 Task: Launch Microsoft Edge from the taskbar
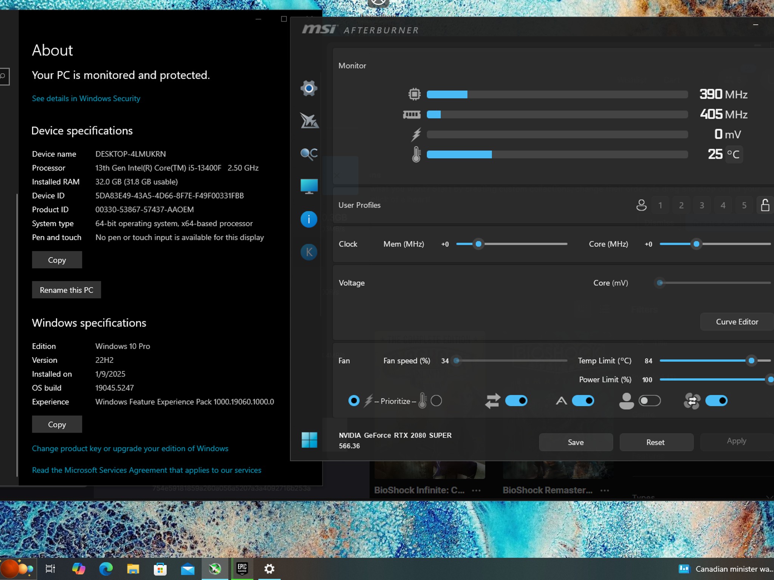(x=106, y=569)
